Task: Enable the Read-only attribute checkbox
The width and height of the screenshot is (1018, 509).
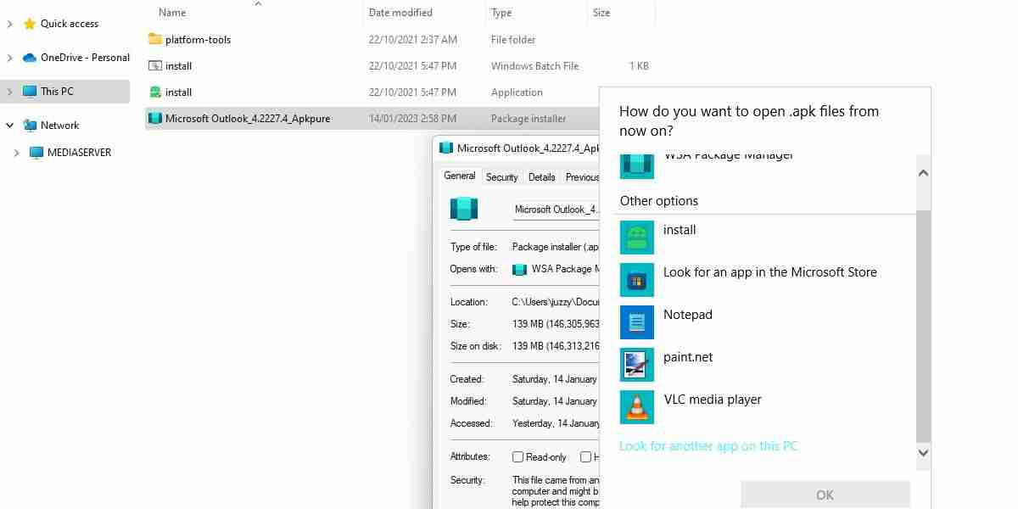Action: point(517,456)
